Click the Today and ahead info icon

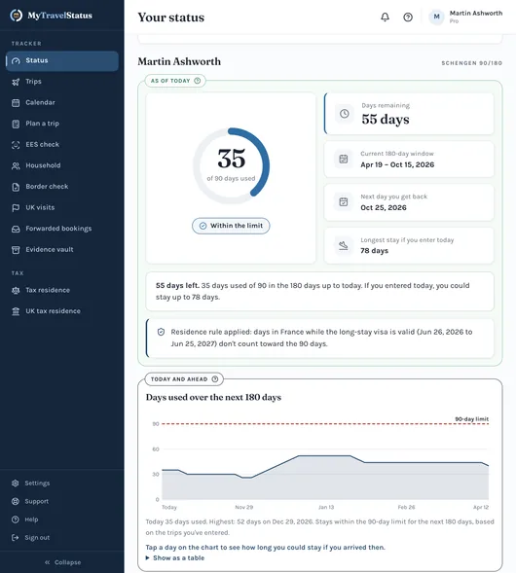pyautogui.click(x=215, y=379)
